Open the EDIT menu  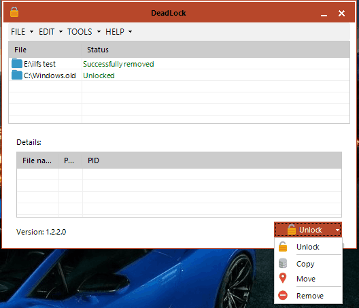click(50, 31)
